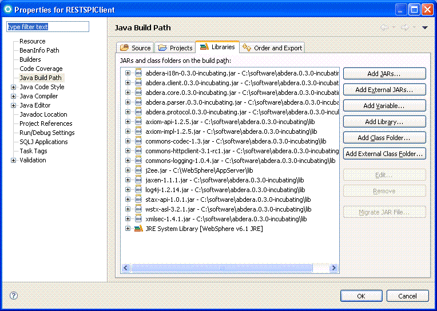This screenshot has height=311, width=437.
Task: Click Add External Class Folder... button
Action: pyautogui.click(x=384, y=154)
